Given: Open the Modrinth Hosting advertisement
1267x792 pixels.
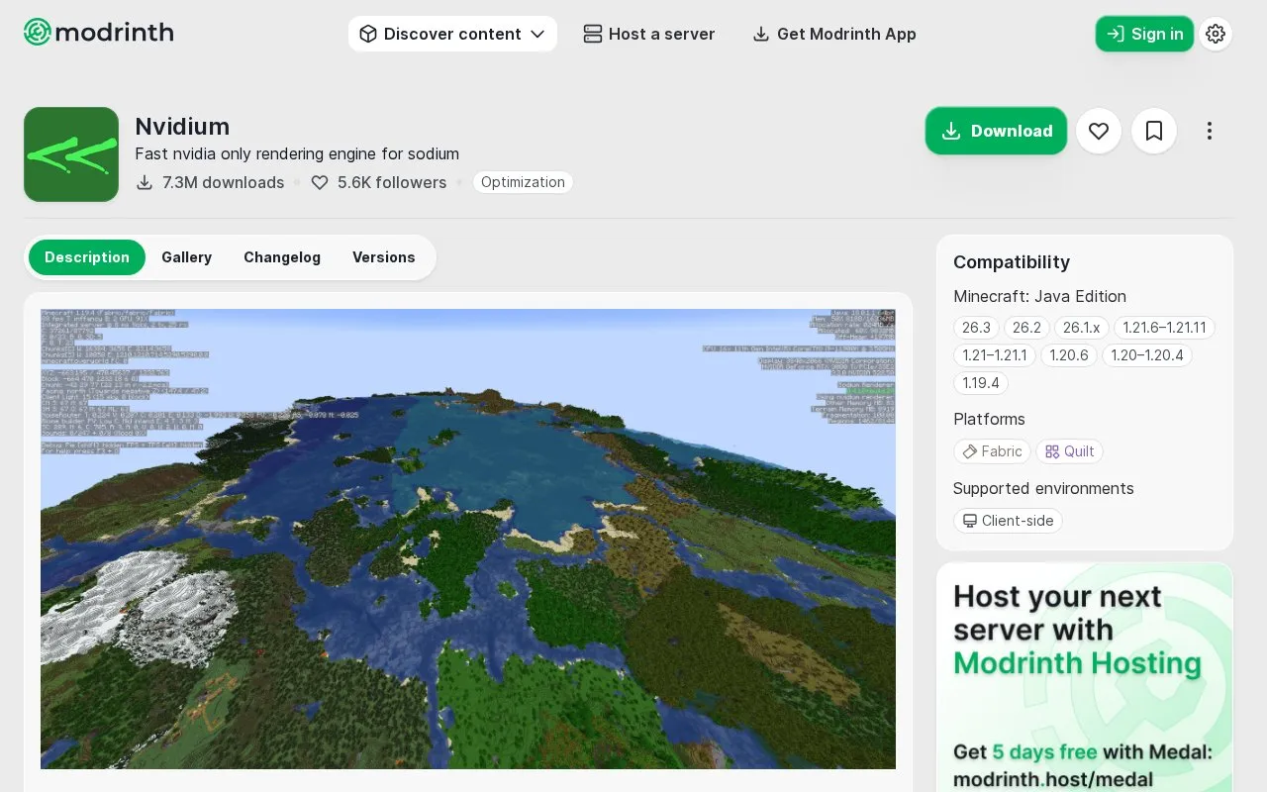Looking at the screenshot, I should click(x=1085, y=677).
